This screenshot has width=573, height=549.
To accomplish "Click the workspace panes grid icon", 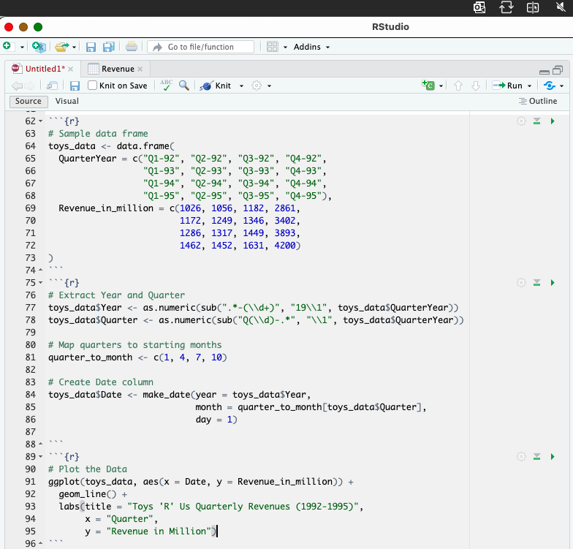I will (x=272, y=47).
